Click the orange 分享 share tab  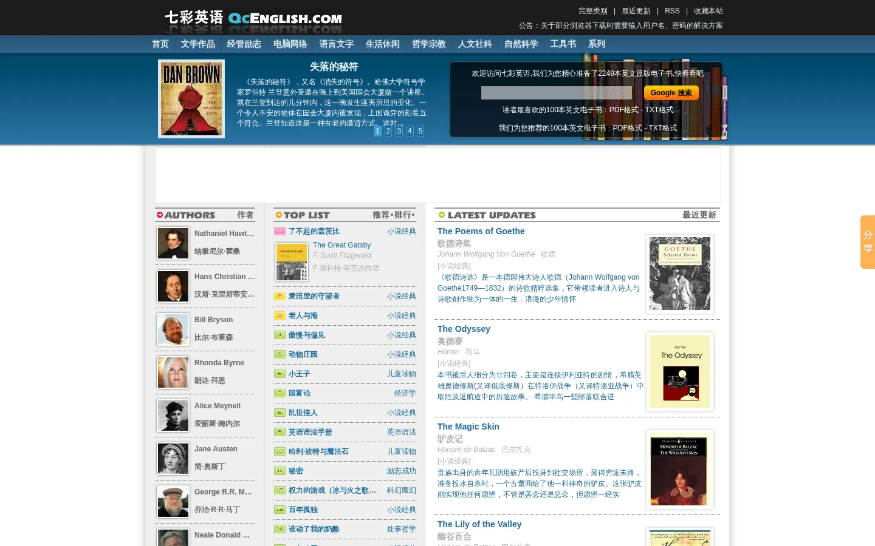868,242
